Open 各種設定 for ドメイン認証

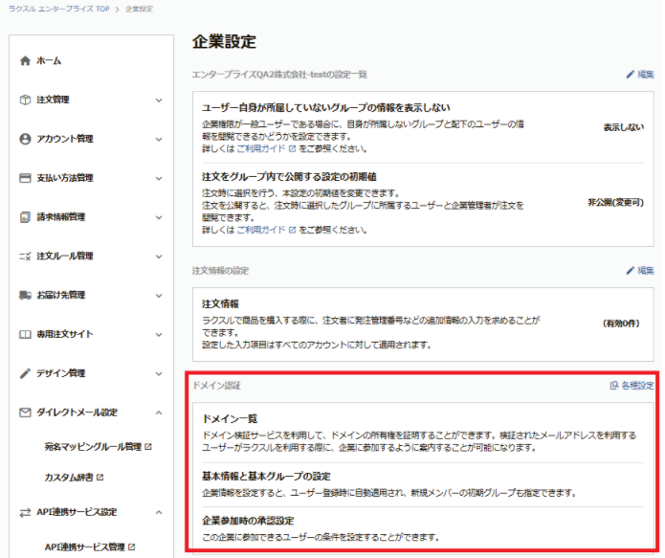(637, 386)
